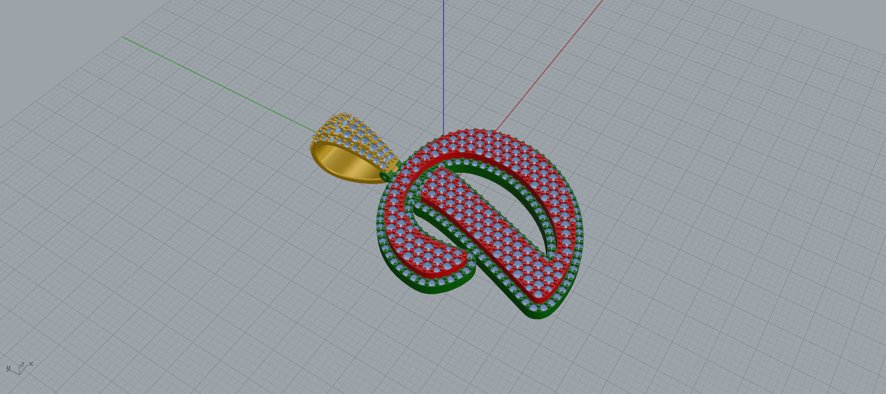
Task: Click the red X axis line on grid
Action: (549, 66)
